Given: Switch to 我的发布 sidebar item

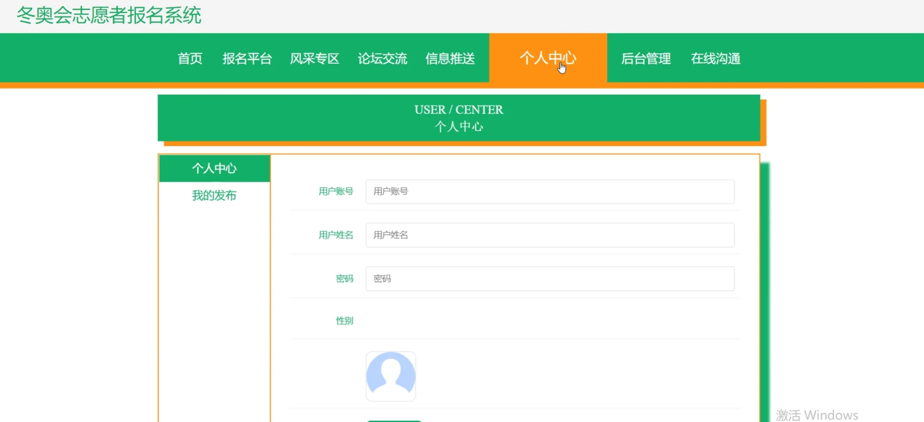Looking at the screenshot, I should (214, 195).
